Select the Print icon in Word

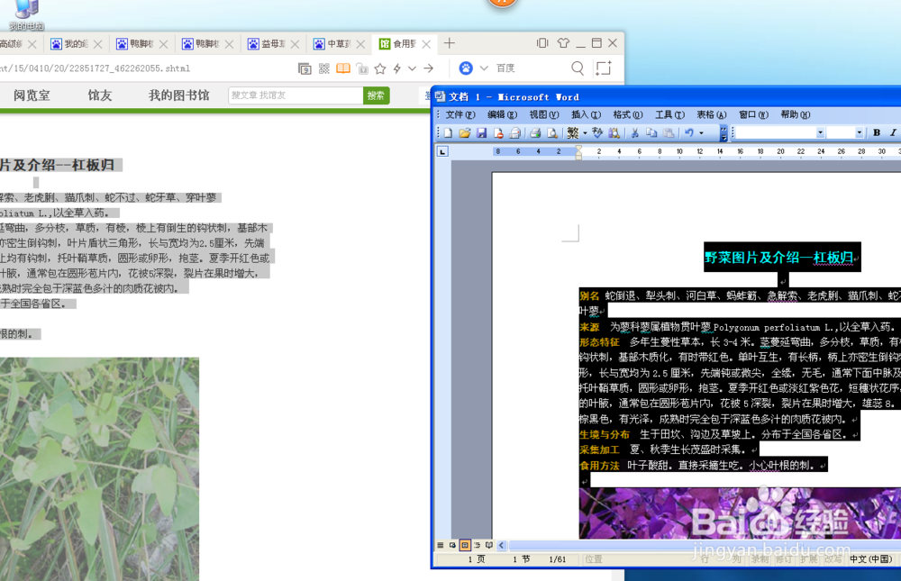tap(533, 132)
